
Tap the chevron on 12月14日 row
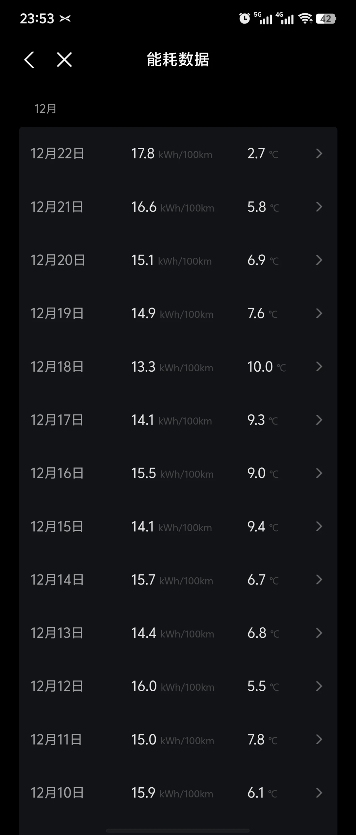pyautogui.click(x=319, y=579)
